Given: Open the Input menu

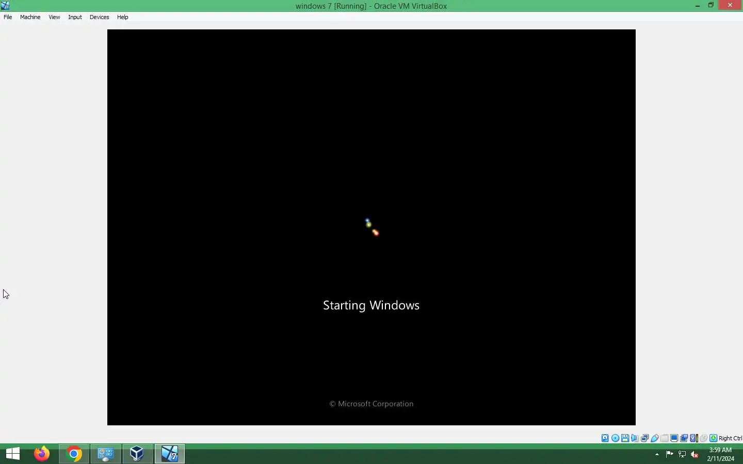Looking at the screenshot, I should tap(75, 17).
